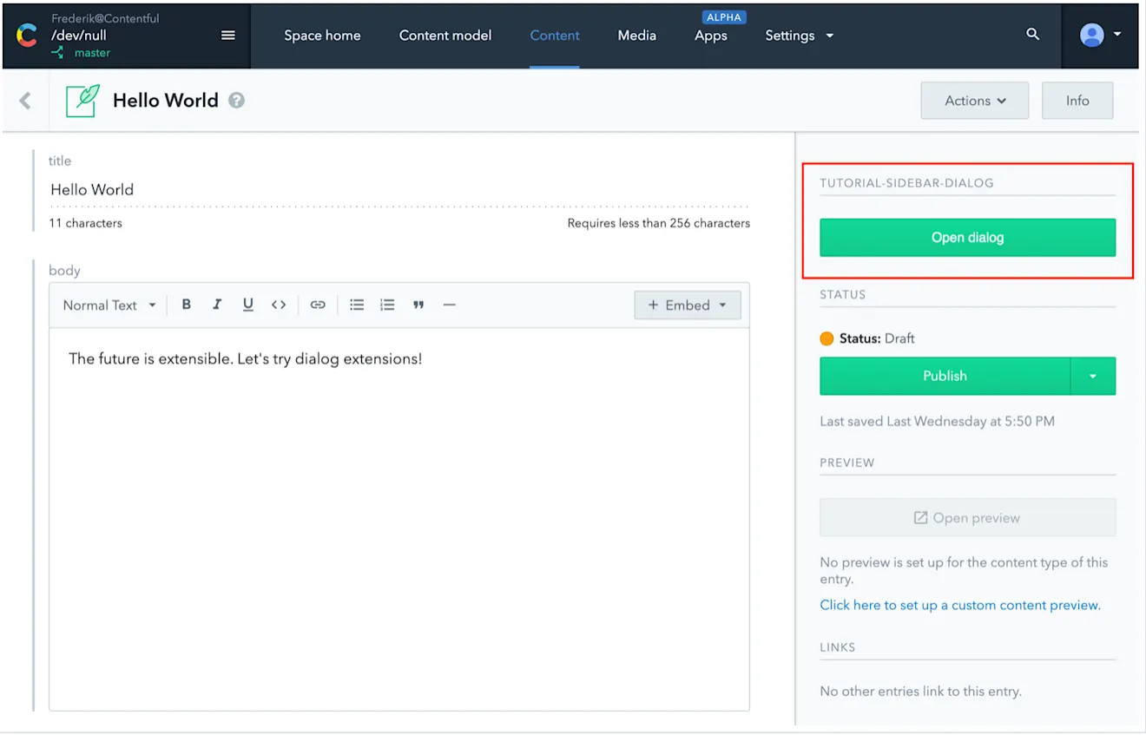Click the Info button
Screen dimensions: 1146x735
1077,101
